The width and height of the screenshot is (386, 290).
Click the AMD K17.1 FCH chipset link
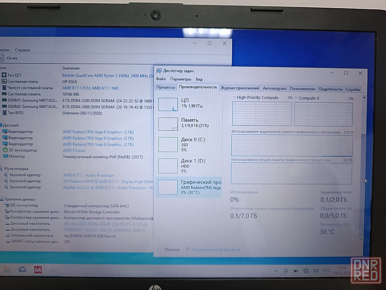[x=91, y=88]
